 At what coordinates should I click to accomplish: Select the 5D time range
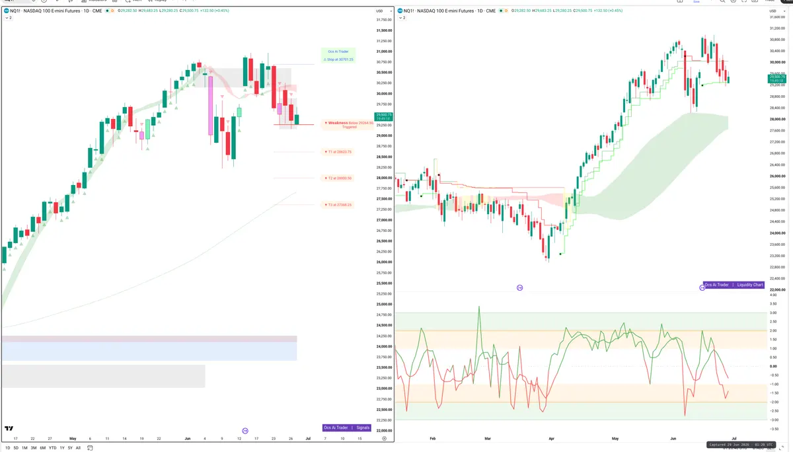tap(16, 448)
